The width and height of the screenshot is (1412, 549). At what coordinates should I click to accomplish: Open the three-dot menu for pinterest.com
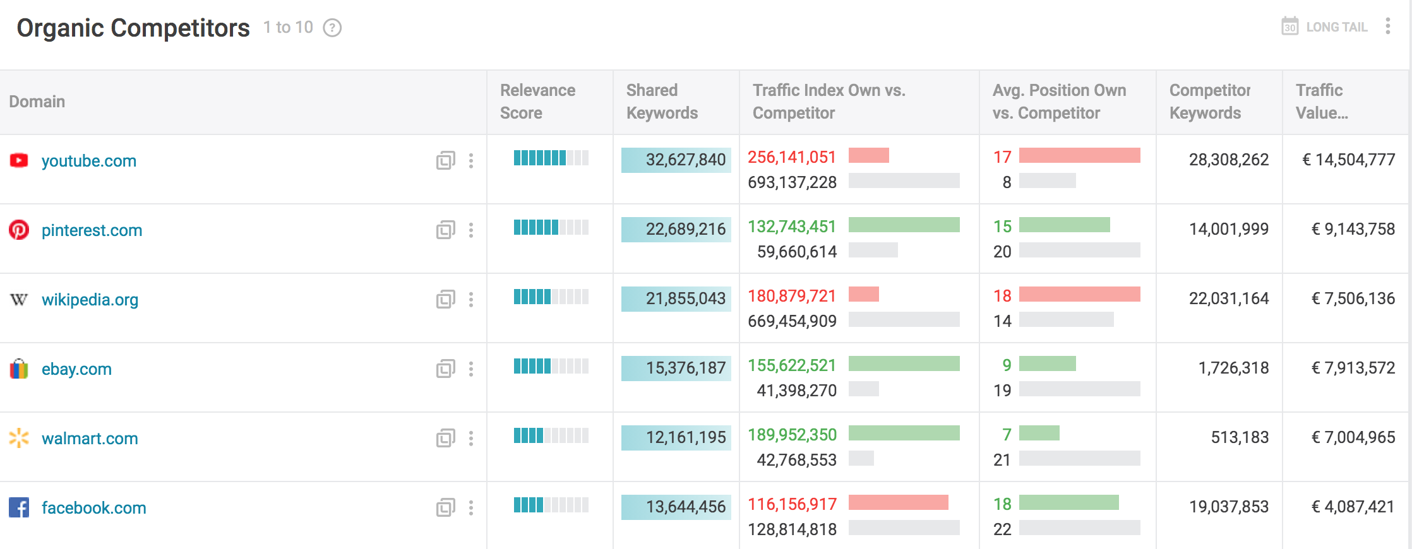point(471,230)
